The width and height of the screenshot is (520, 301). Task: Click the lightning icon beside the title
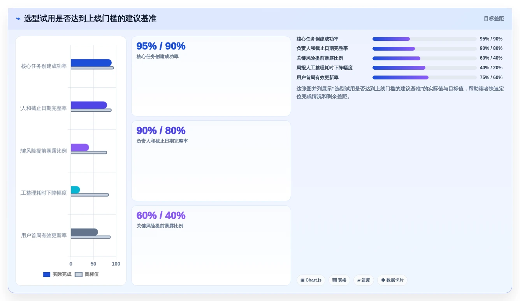18,19
